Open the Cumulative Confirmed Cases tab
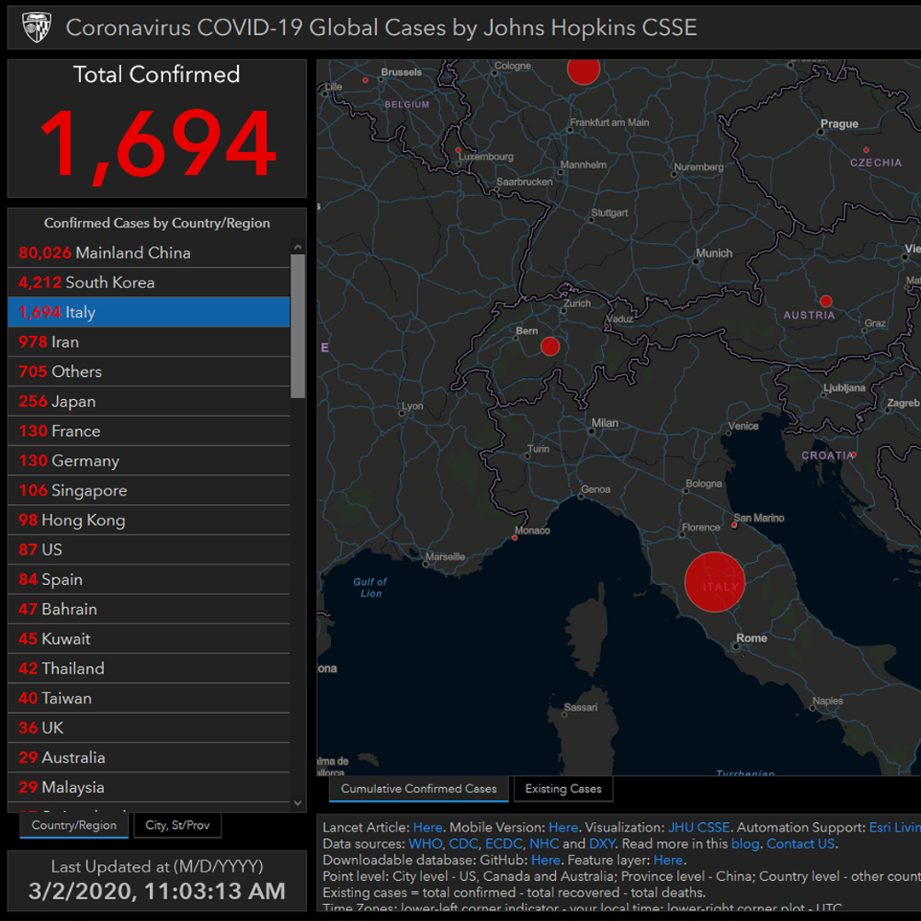The image size is (921, 921). tap(419, 789)
